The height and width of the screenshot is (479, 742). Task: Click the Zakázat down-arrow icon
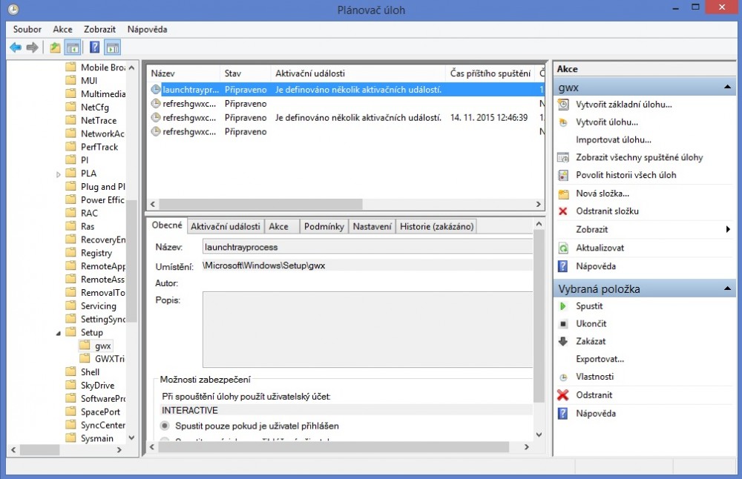563,342
